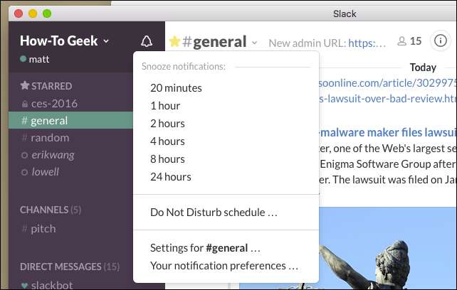This screenshot has height=290, width=457.
Task: Expand the How-To Geek team menu
Action: (64, 41)
